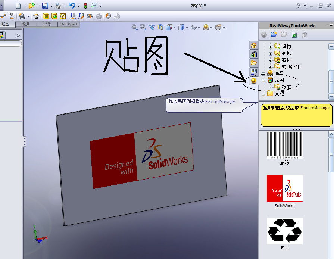Expand the 织物 folder node

(270, 47)
